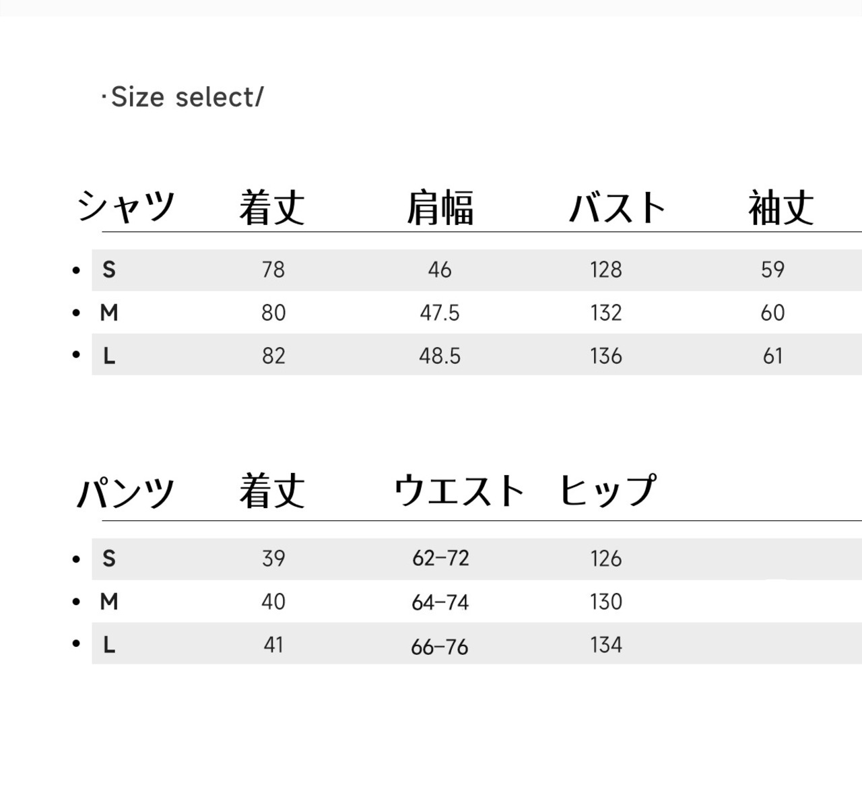The image size is (862, 787).
Task: Select the S row in shirt table
Action: click(109, 270)
